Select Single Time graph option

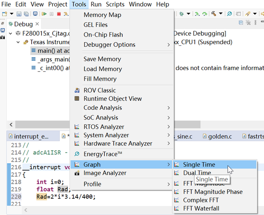[199, 164]
